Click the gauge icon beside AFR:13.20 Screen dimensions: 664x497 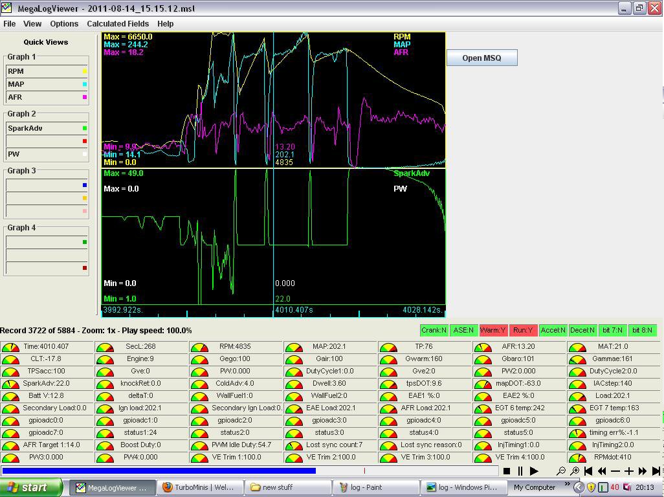tap(483, 348)
